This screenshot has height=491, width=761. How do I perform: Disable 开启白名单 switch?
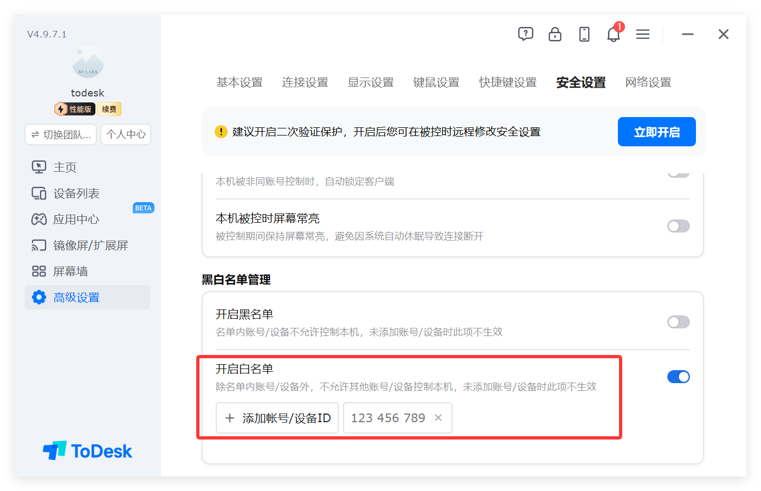click(679, 377)
